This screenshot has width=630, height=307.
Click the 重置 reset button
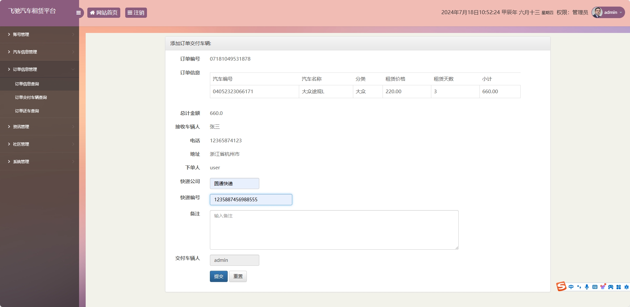coord(238,276)
